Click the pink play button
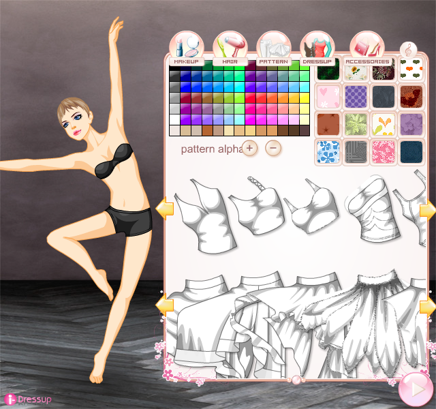436x409 pixels. [416, 389]
